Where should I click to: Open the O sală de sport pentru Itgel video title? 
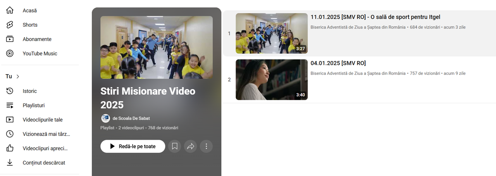tap(375, 17)
